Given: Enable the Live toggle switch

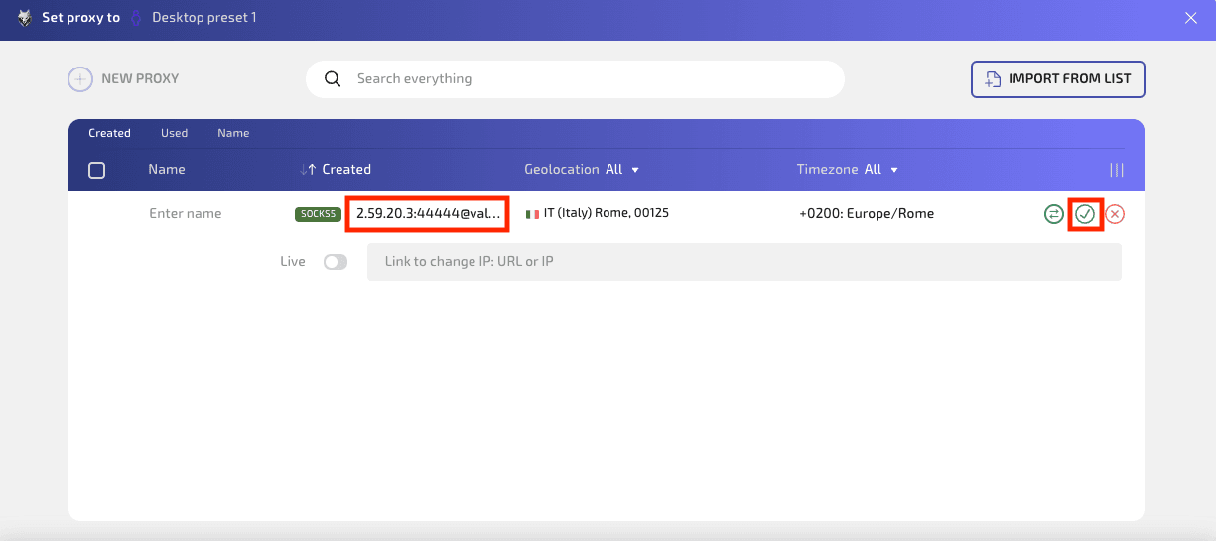Looking at the screenshot, I should coord(336,262).
